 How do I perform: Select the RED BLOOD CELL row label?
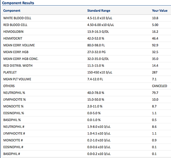15,25
